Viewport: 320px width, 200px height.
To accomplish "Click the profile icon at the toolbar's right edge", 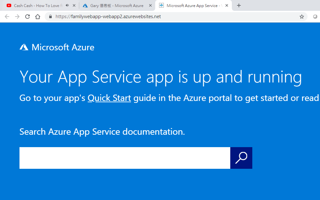I will click(x=315, y=17).
